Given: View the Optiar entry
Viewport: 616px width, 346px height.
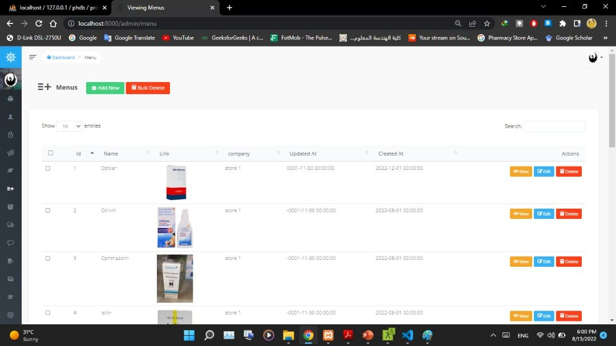Looking at the screenshot, I should 521,172.
